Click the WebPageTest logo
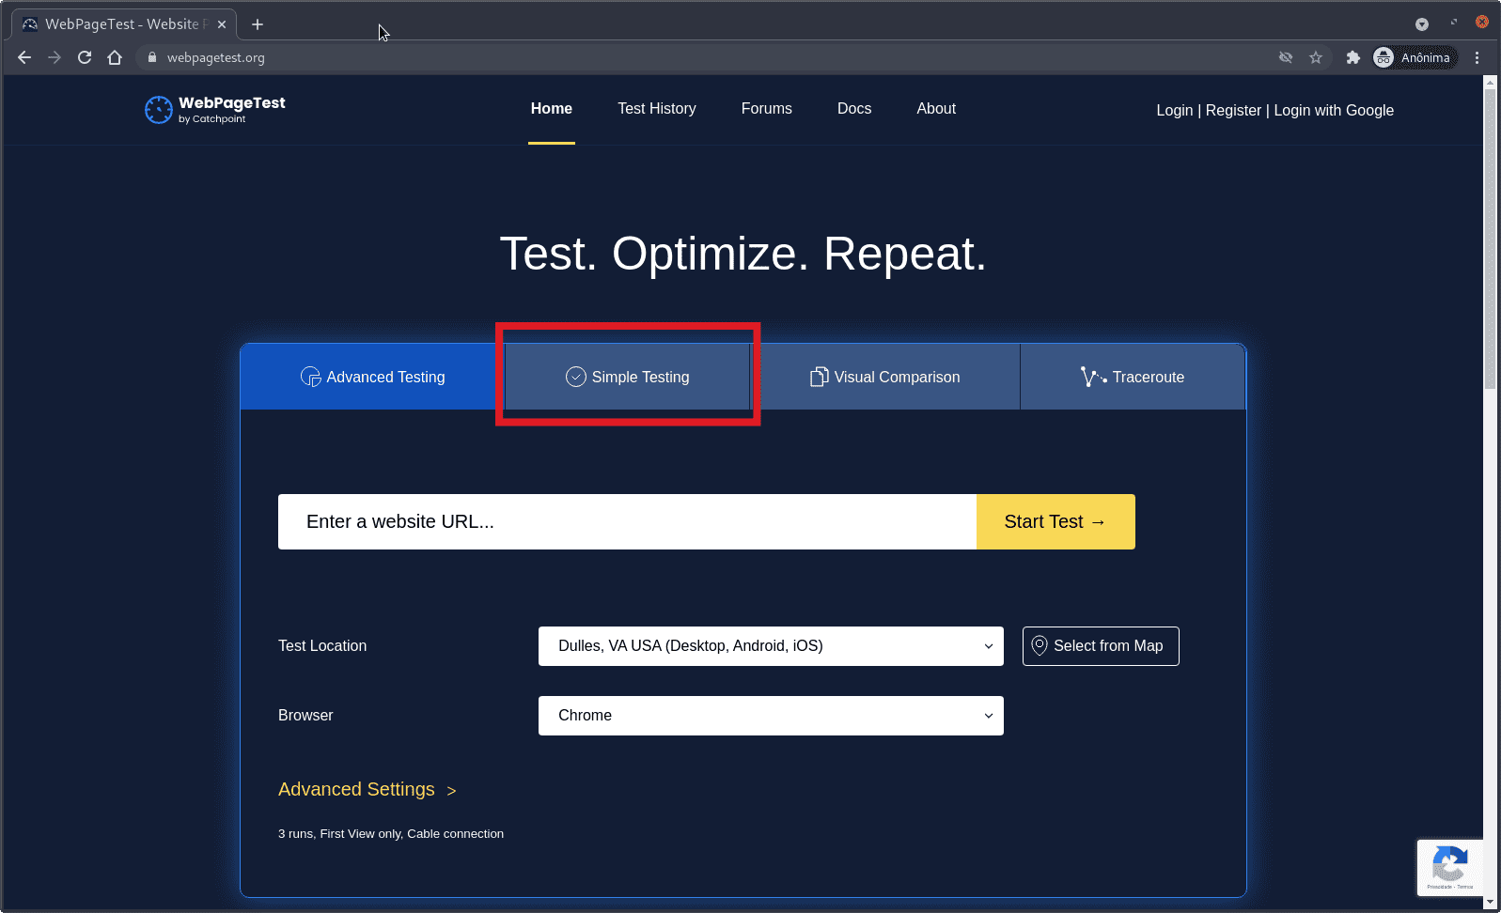Image resolution: width=1501 pixels, height=913 pixels. [x=215, y=110]
